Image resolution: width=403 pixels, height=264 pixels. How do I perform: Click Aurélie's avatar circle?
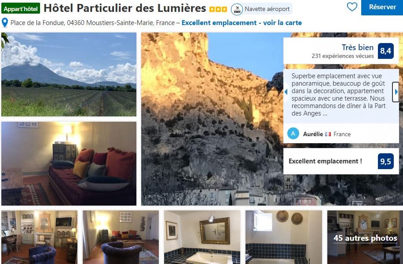tap(293, 134)
